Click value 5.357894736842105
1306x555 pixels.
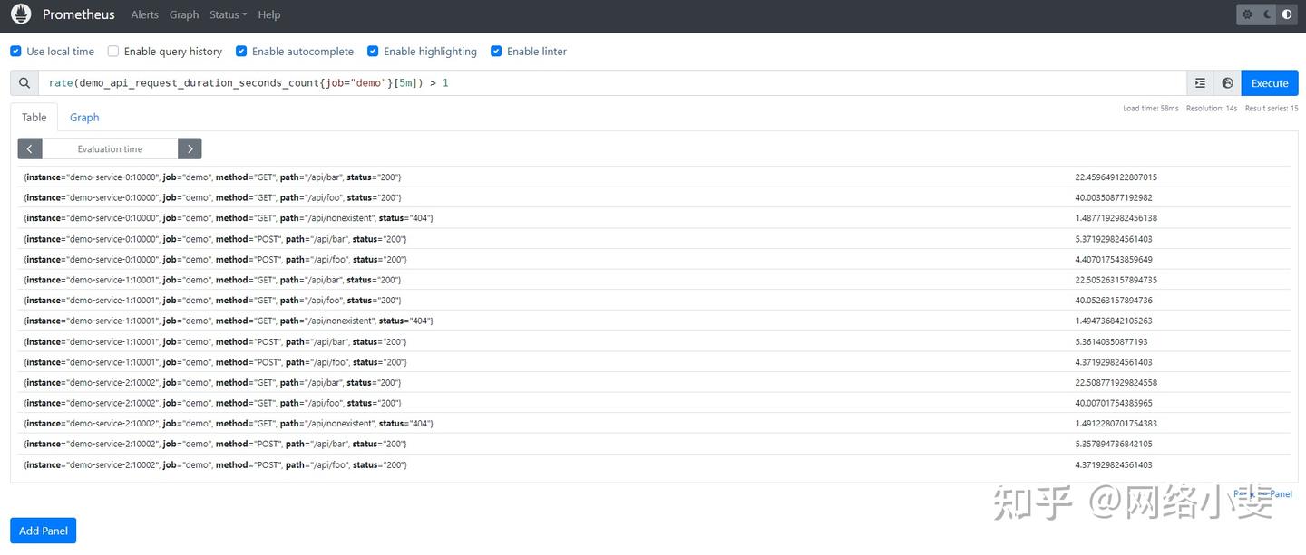(x=1114, y=445)
